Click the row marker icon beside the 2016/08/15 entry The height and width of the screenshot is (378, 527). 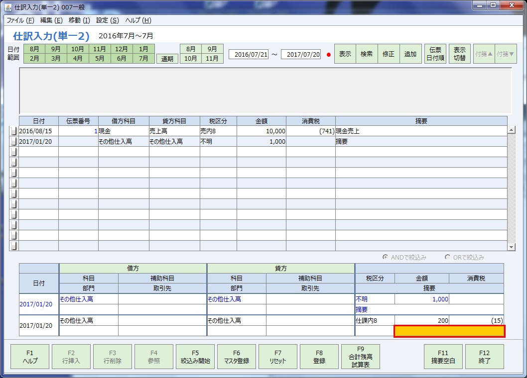click(x=13, y=130)
